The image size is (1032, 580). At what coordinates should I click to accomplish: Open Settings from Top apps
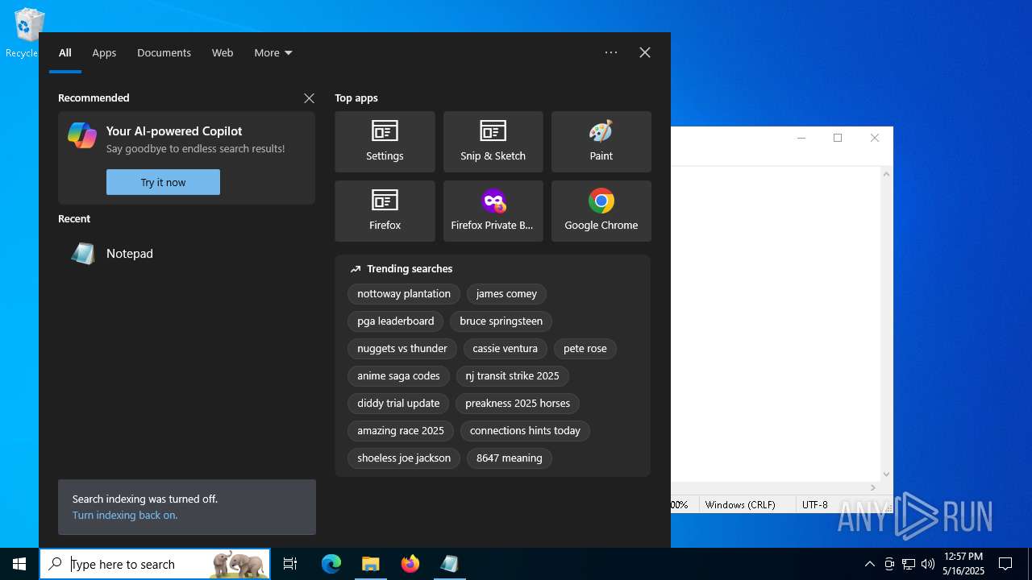click(385, 142)
